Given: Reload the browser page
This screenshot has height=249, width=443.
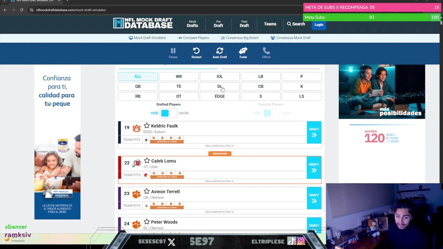Looking at the screenshot, I should click(x=21, y=10).
